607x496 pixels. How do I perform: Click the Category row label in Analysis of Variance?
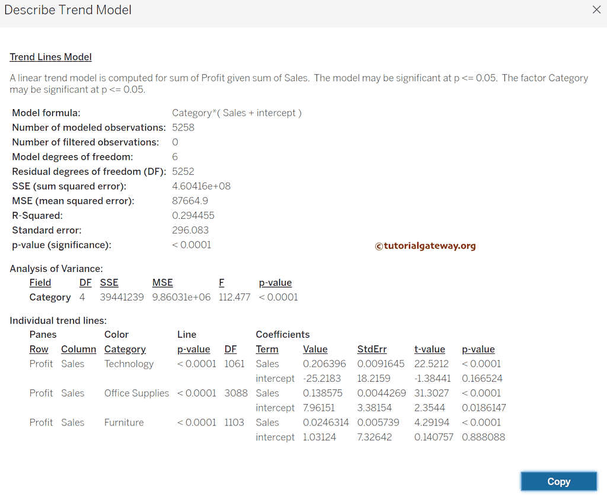(50, 297)
